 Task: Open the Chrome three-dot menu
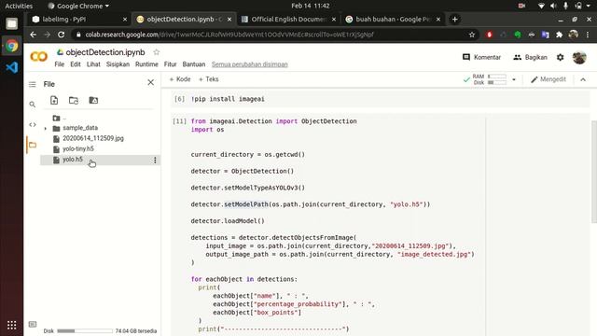tap(588, 35)
